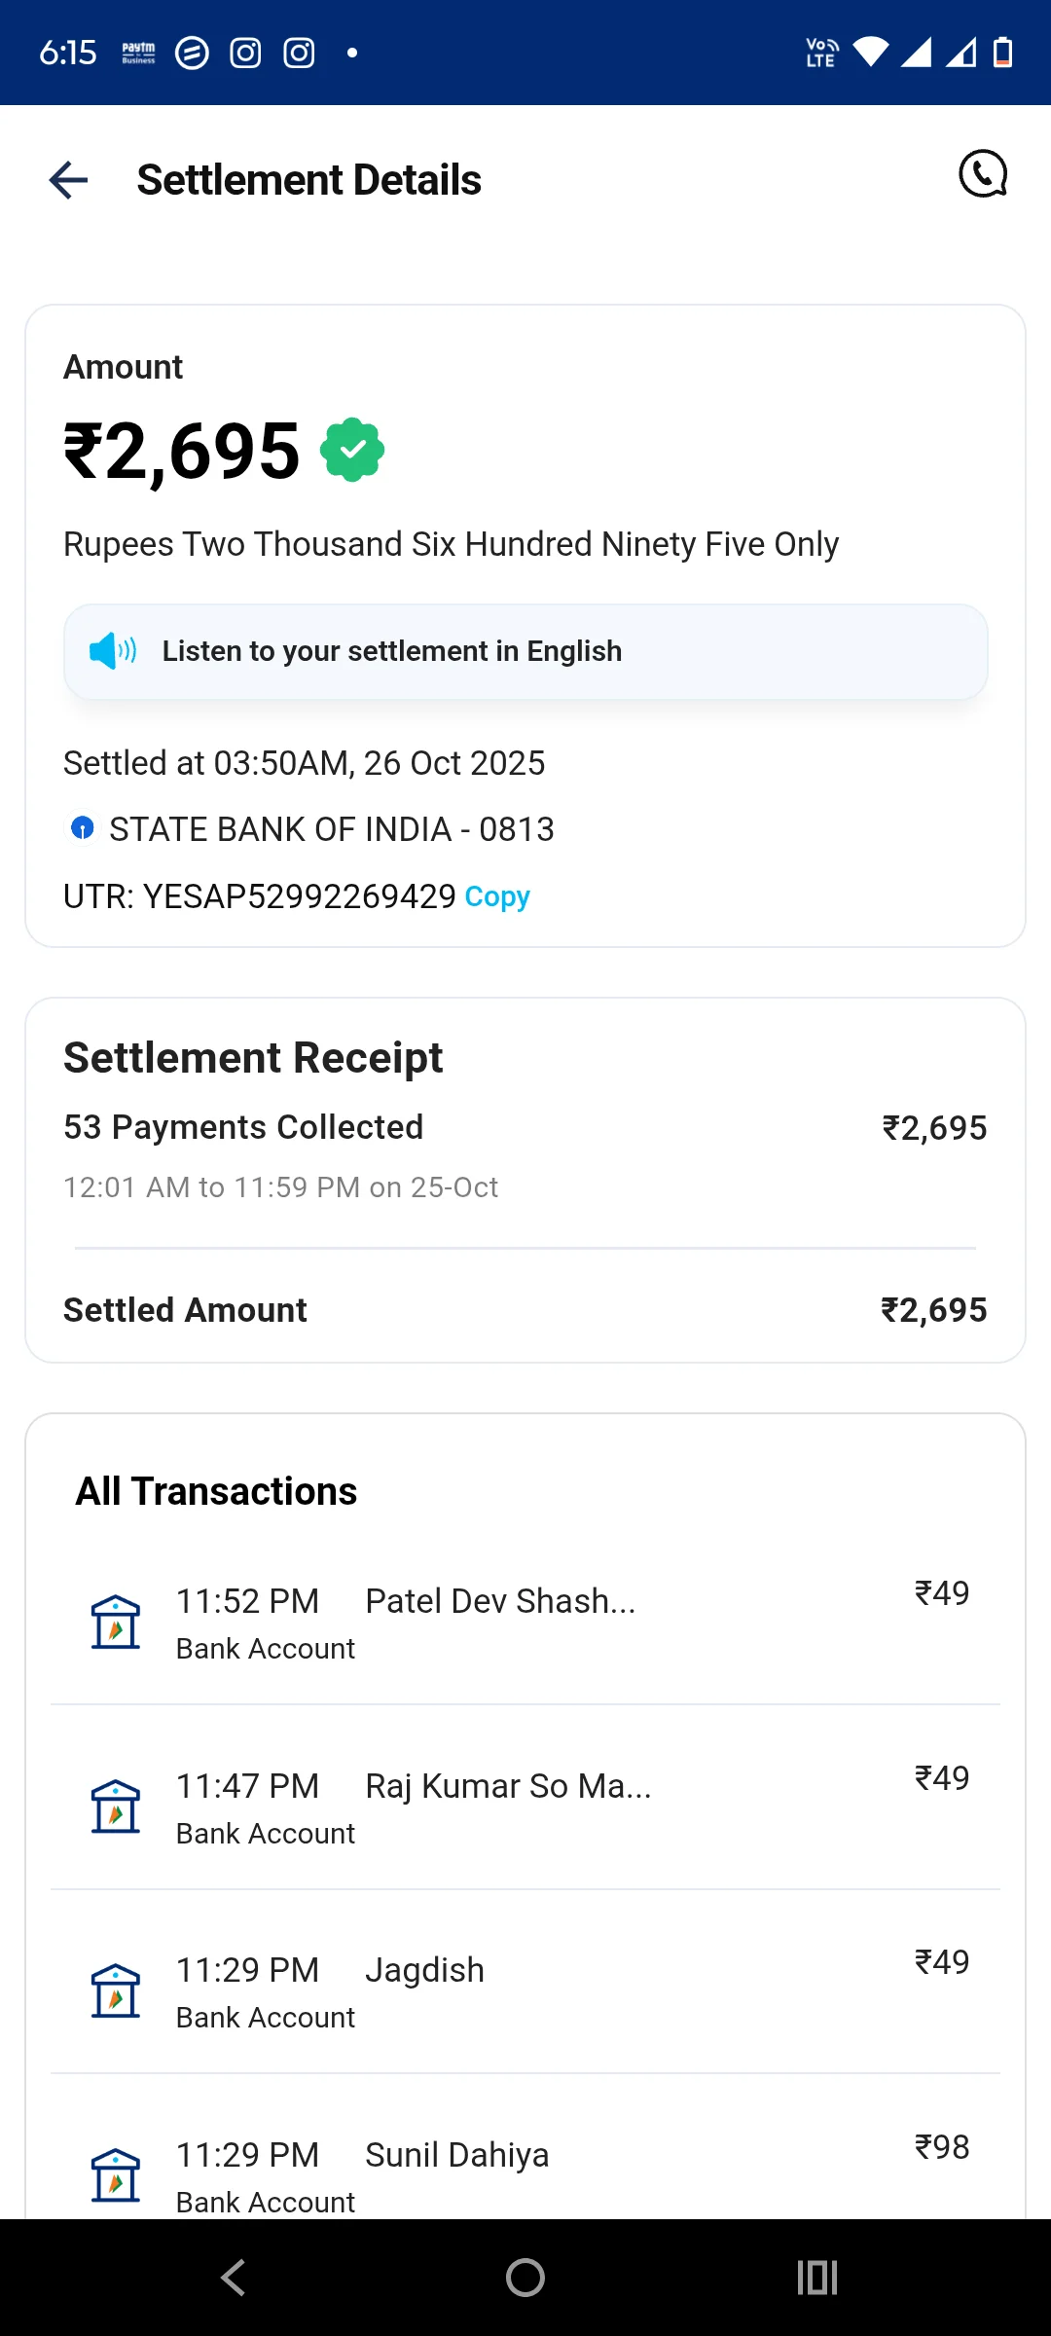Tap the green verified badge
The width and height of the screenshot is (1051, 2336).
352,450
